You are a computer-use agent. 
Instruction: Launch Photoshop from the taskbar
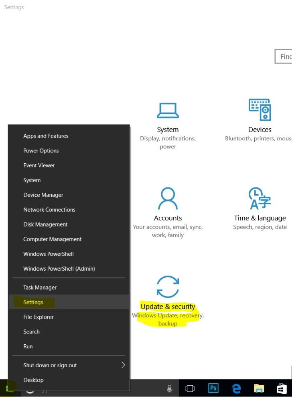coord(213,388)
